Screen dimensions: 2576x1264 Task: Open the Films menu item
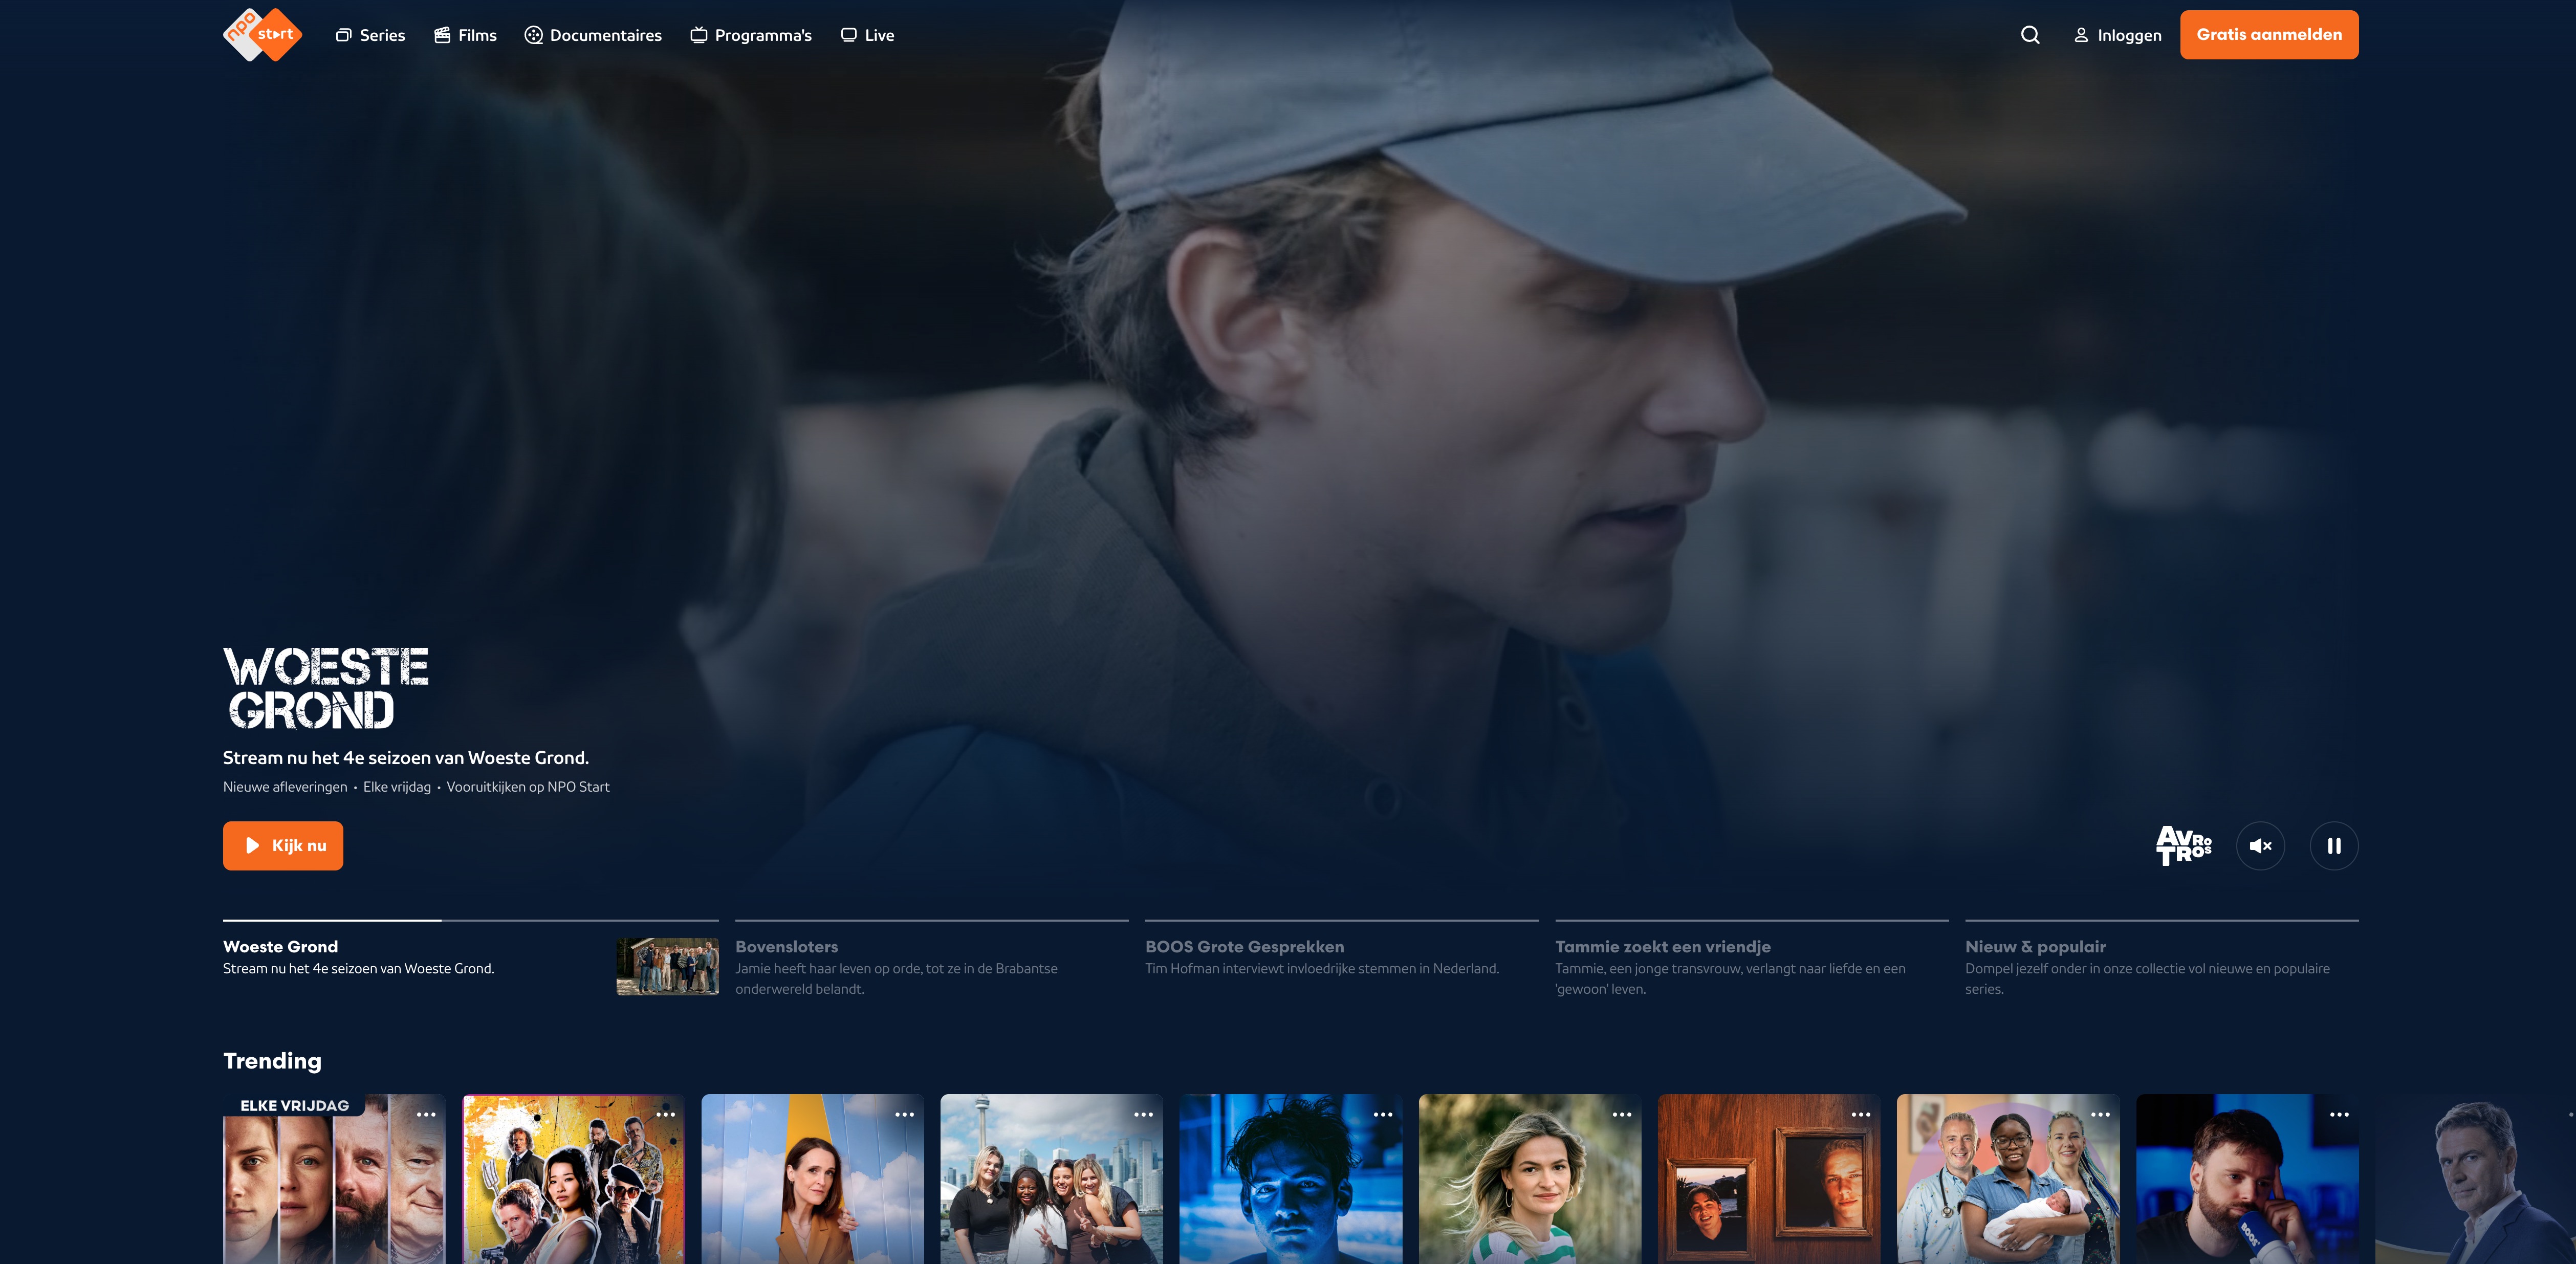click(x=465, y=35)
